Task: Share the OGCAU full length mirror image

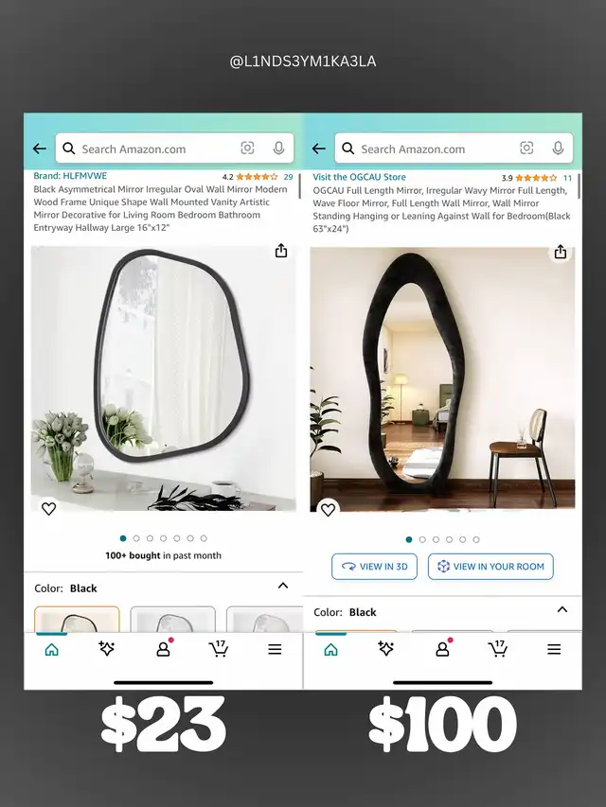Action: pyautogui.click(x=561, y=252)
